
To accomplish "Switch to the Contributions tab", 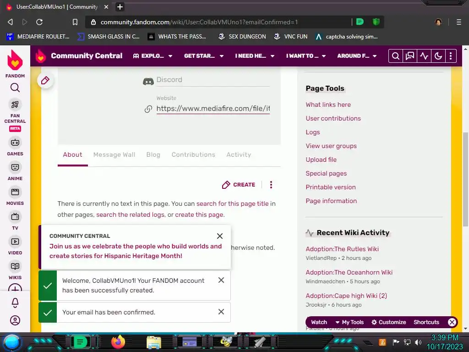I will [x=193, y=155].
